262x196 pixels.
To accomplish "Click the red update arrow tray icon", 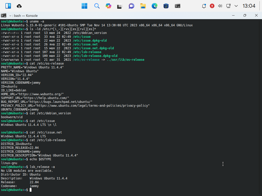I will (x=212, y=6).
